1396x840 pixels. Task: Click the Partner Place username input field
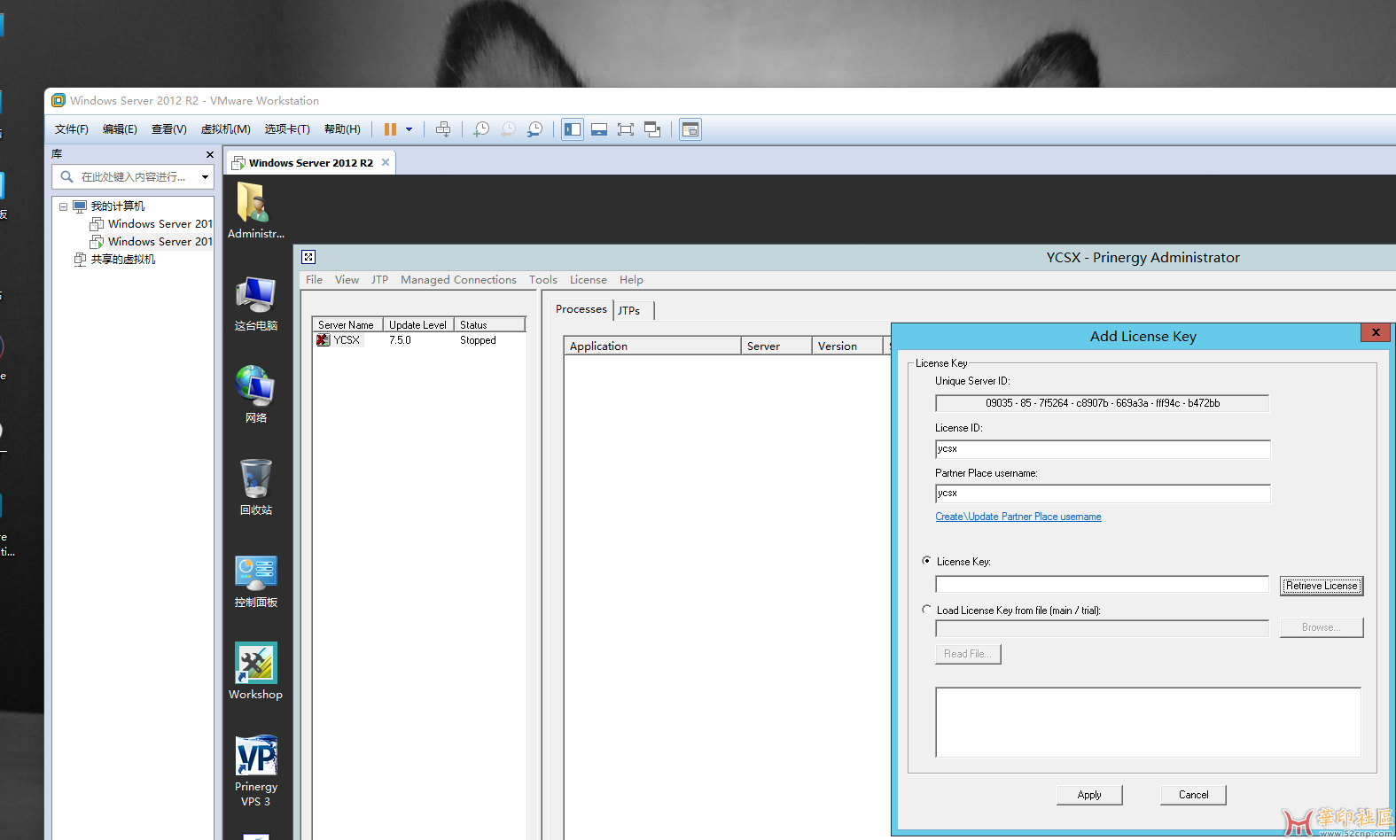pyautogui.click(x=1103, y=494)
